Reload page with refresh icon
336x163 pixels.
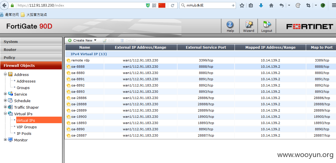(172, 6)
